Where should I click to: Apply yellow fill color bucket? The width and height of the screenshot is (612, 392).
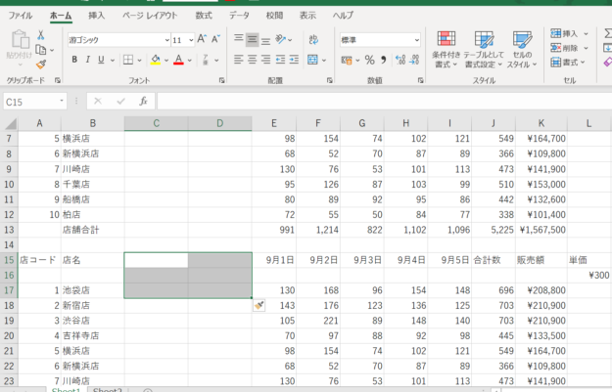[156, 60]
